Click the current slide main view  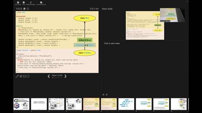pyautogui.click(x=57, y=42)
